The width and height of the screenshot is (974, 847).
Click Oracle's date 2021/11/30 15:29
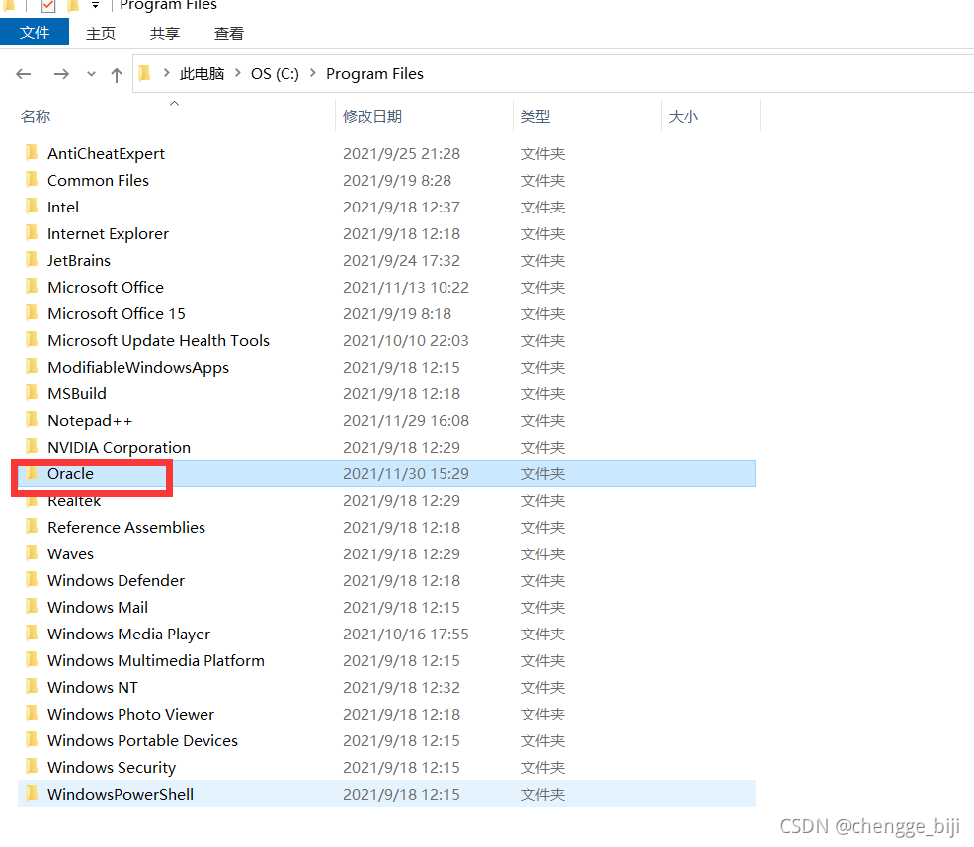coord(406,474)
